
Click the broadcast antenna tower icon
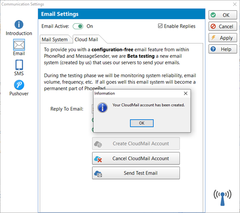222,198
